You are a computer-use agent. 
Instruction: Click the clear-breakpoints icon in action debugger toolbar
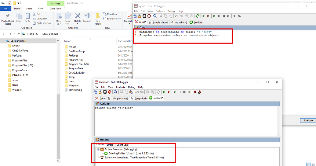(x=199, y=92)
